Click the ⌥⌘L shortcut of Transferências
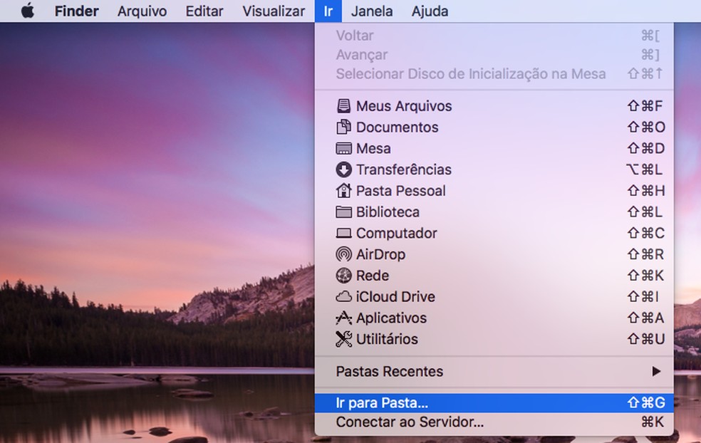The width and height of the screenshot is (701, 443). click(645, 170)
